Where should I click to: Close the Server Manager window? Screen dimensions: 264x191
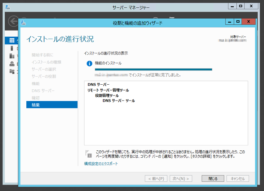pyautogui.click(x=251, y=6)
